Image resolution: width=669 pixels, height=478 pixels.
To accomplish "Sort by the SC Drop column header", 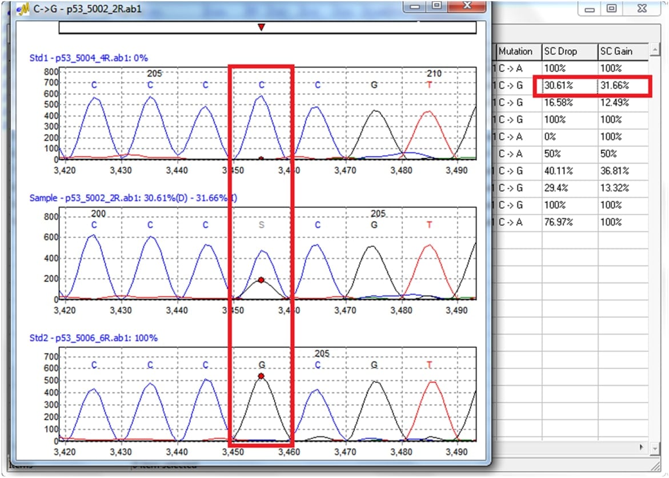I will pos(568,51).
